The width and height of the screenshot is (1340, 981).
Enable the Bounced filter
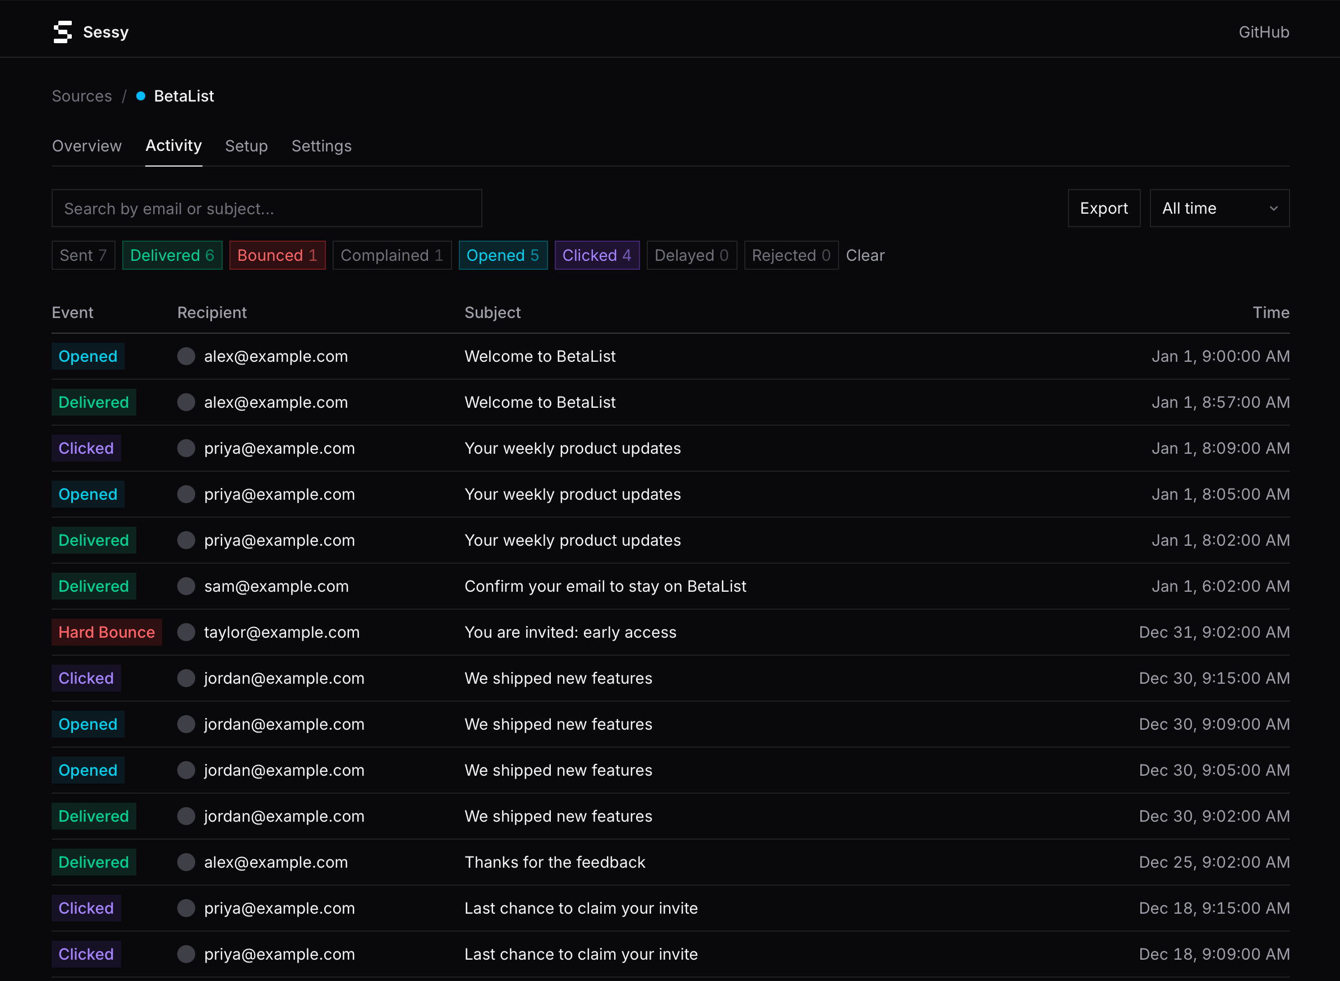coord(277,255)
